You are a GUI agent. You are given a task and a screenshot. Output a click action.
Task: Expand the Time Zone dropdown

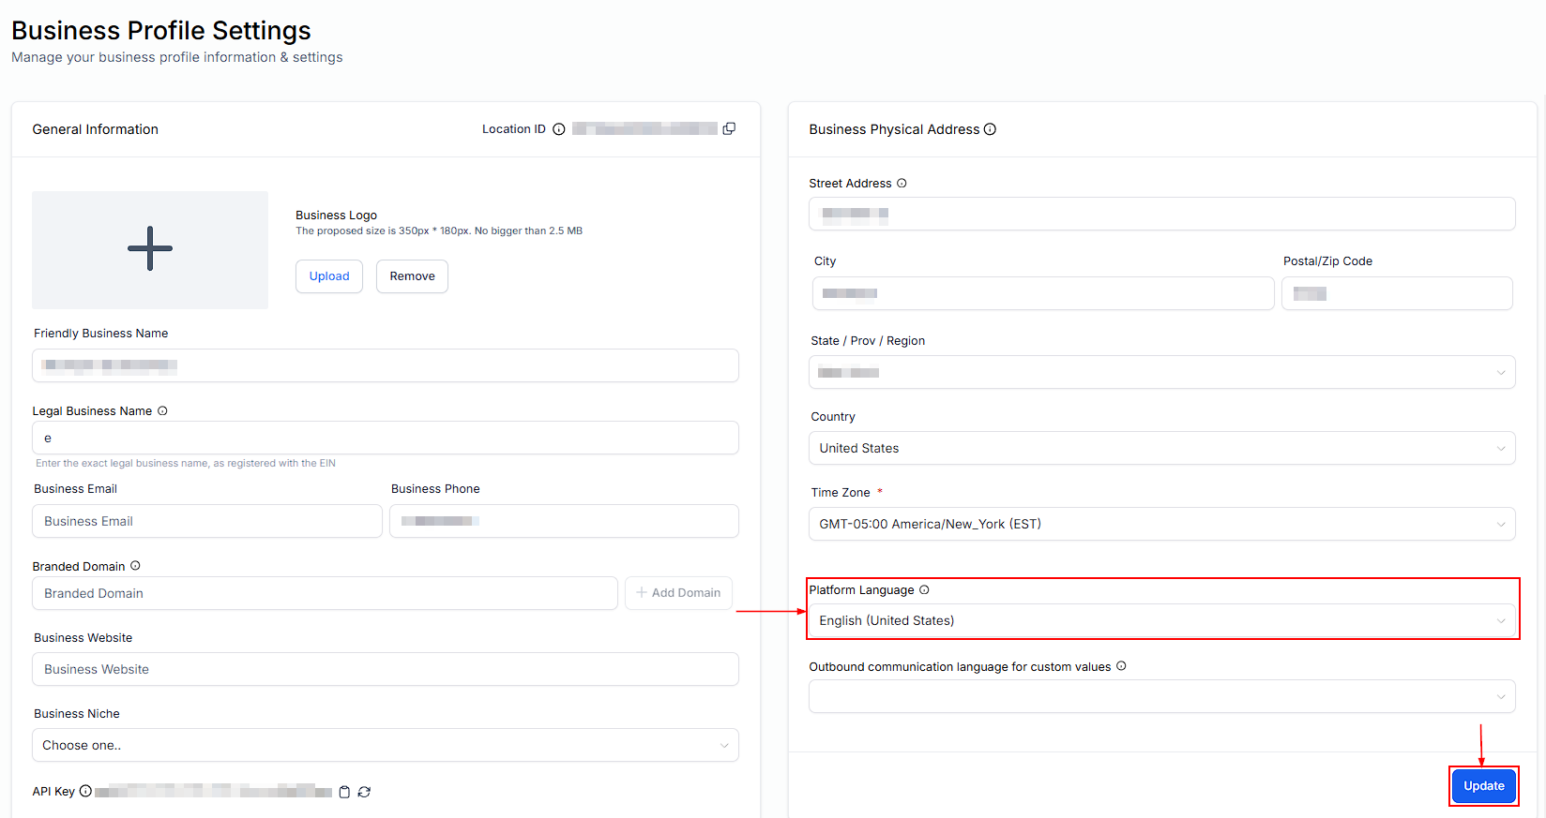coord(1161,524)
